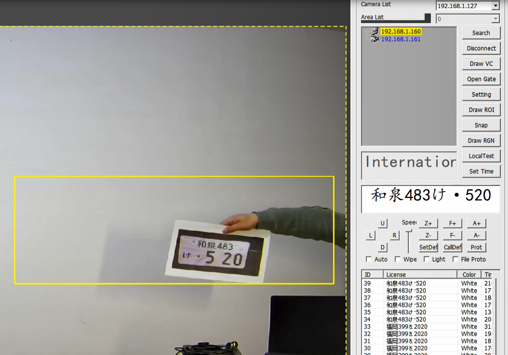Sort by the License column header
Image resolution: width=508 pixels, height=355 pixels.
click(419, 275)
